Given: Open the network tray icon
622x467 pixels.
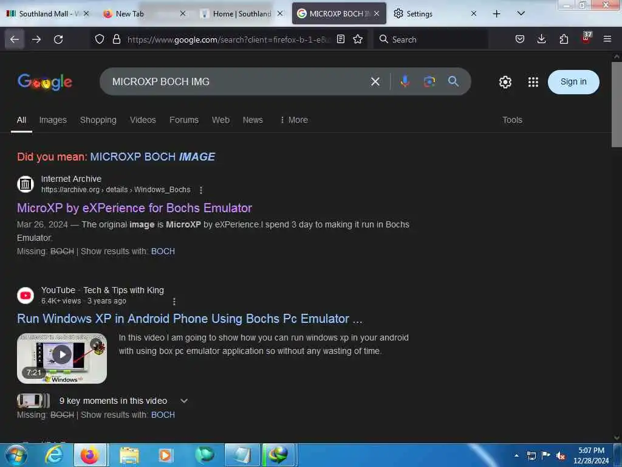Looking at the screenshot, I should (531, 455).
